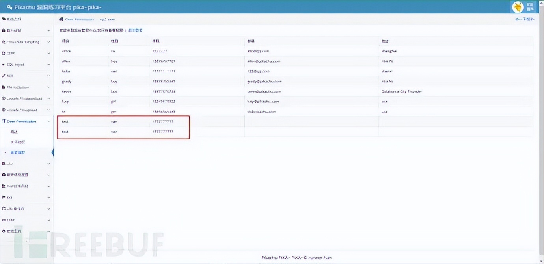Click the kevin user name cell
The width and height of the screenshot is (544, 264).
point(66,91)
